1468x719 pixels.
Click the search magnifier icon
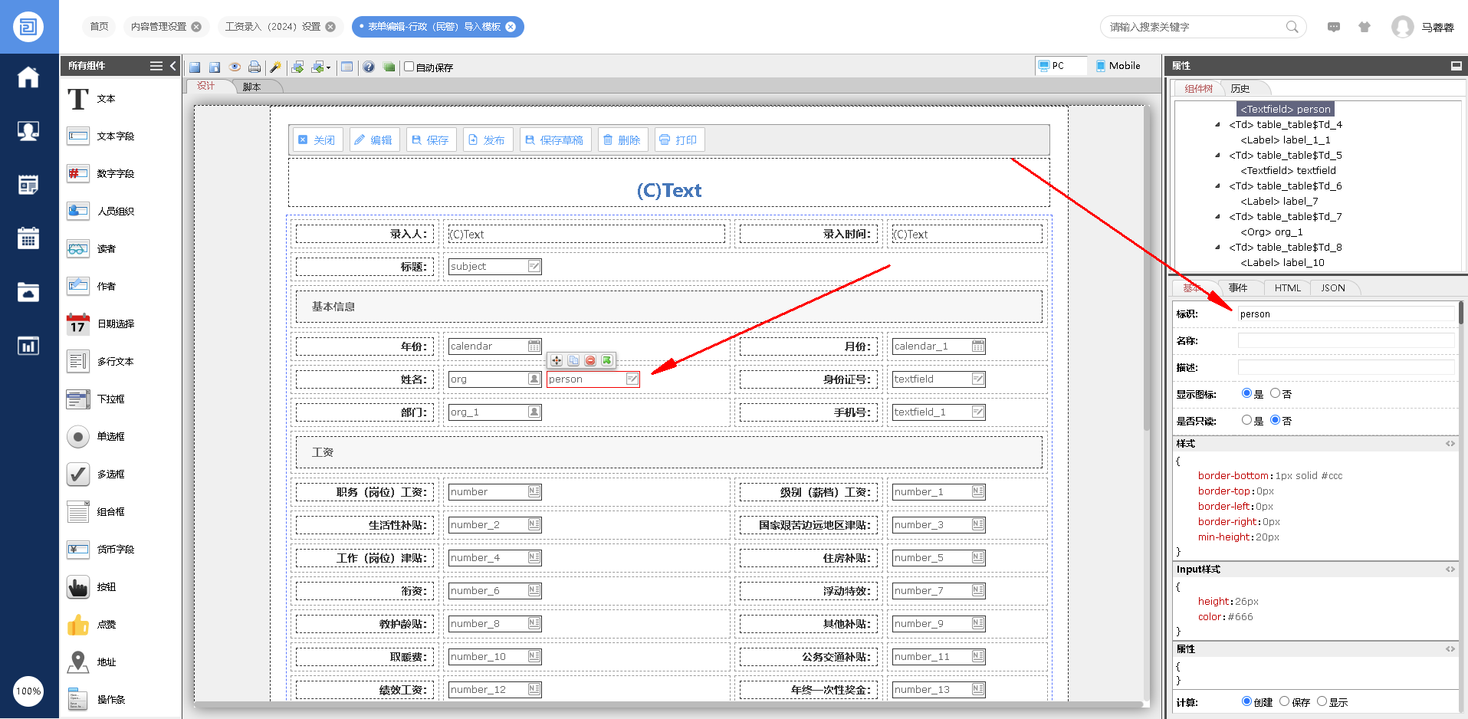1292,27
